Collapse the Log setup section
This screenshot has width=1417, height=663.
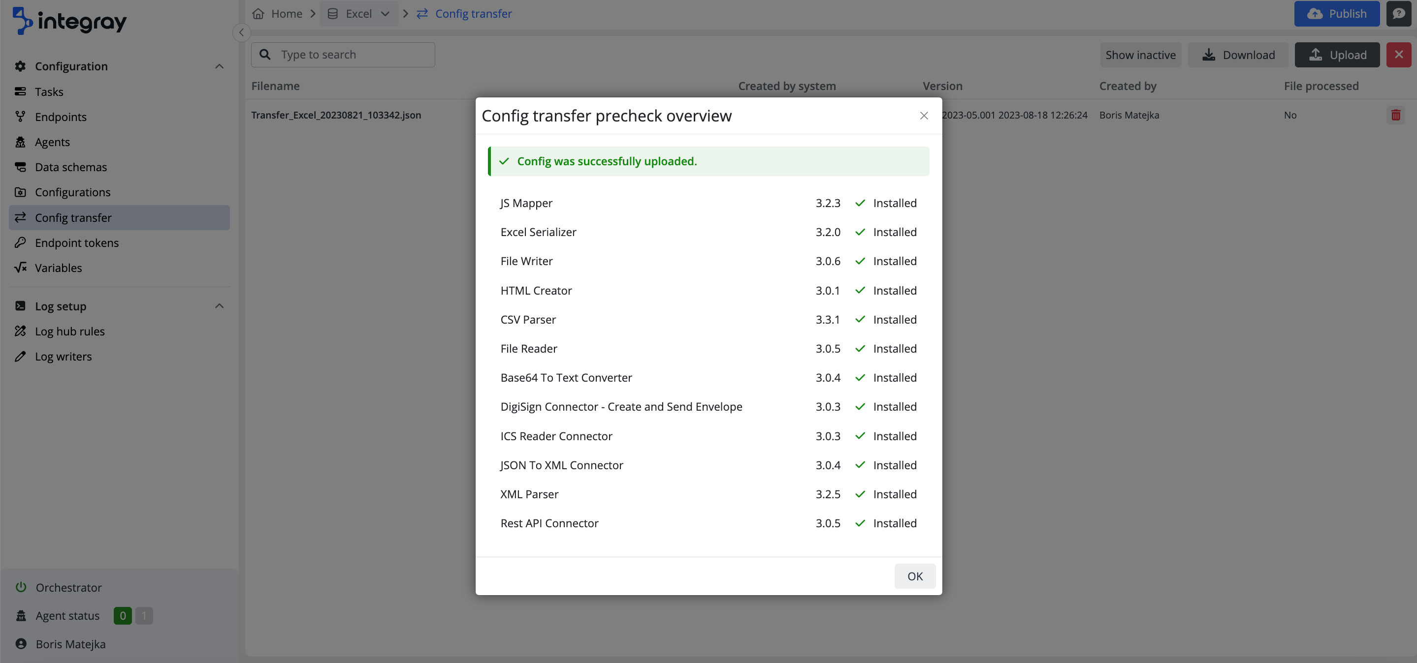[219, 306]
